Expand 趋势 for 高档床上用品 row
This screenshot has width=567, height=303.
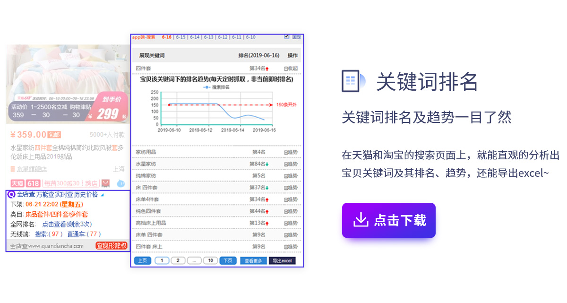[291, 223]
